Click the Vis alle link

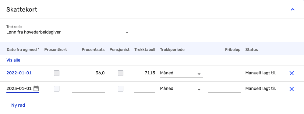click(13, 60)
